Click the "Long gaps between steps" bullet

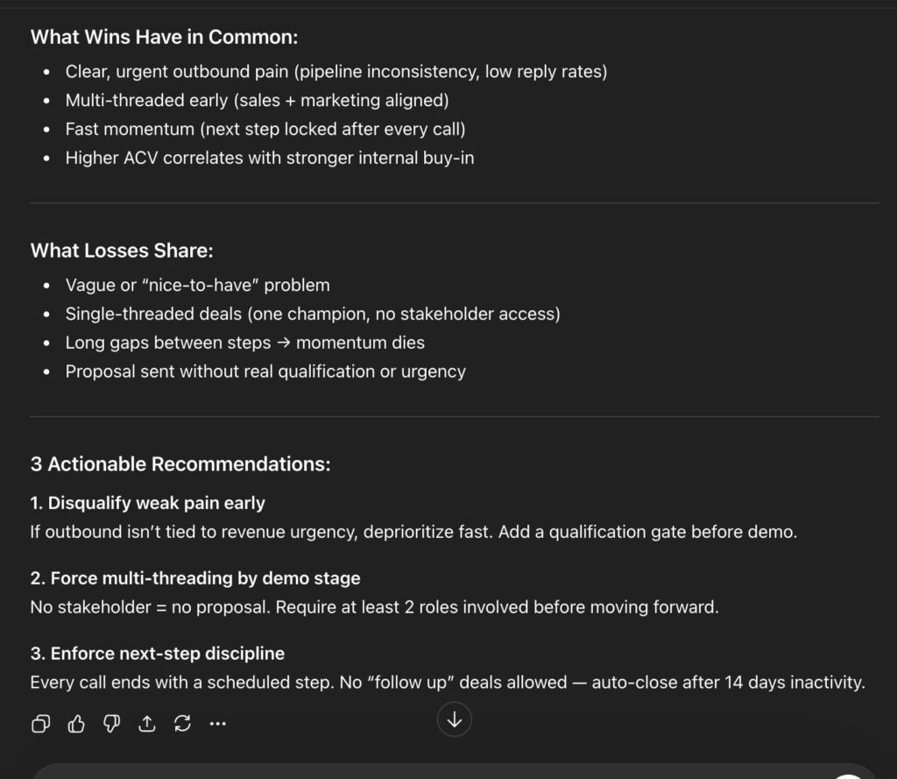244,343
